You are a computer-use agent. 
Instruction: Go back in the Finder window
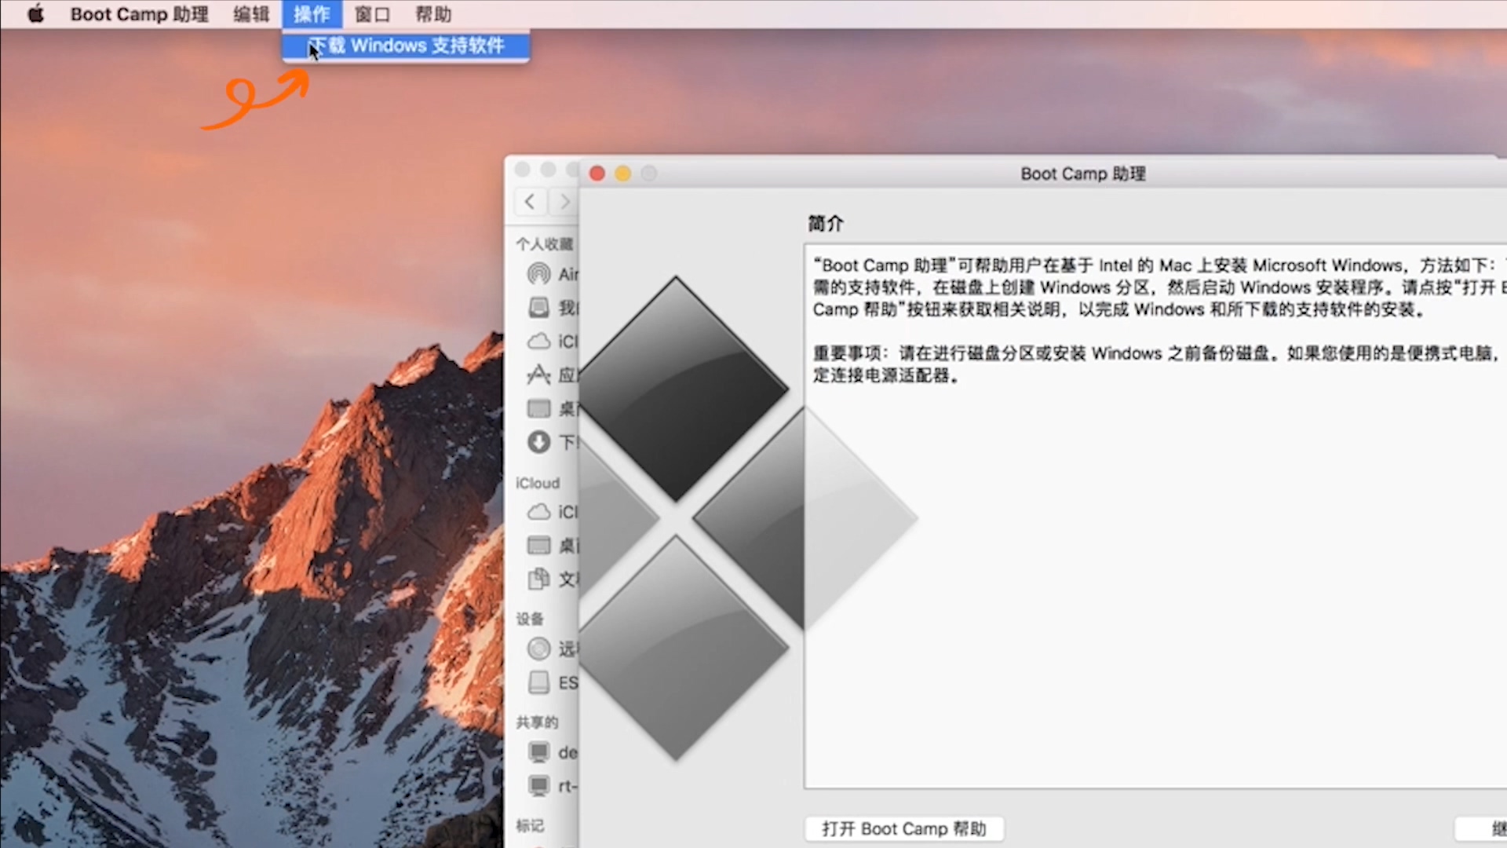click(x=530, y=202)
